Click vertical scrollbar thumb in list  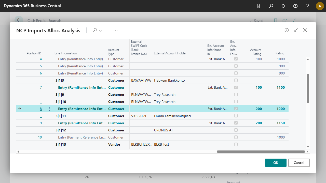(308, 88)
